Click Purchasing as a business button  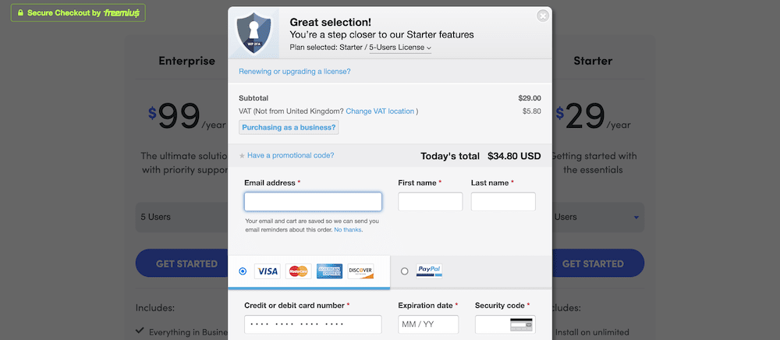click(x=289, y=127)
